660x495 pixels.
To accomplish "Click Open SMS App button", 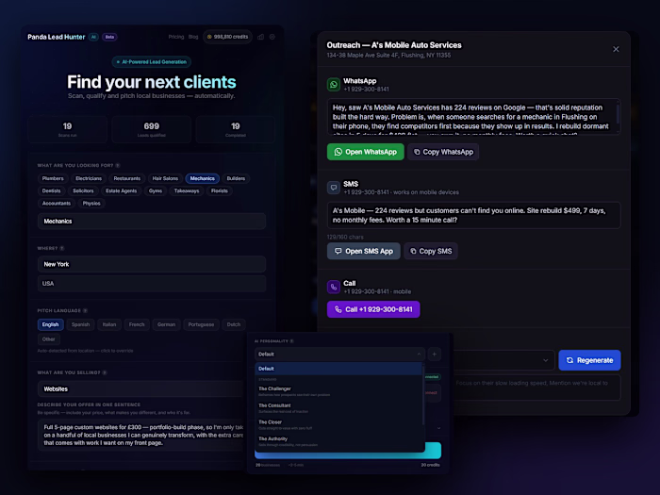I will tap(364, 252).
